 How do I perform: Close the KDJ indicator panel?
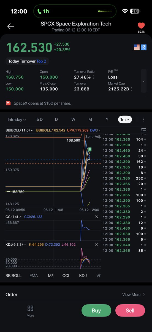point(97,245)
